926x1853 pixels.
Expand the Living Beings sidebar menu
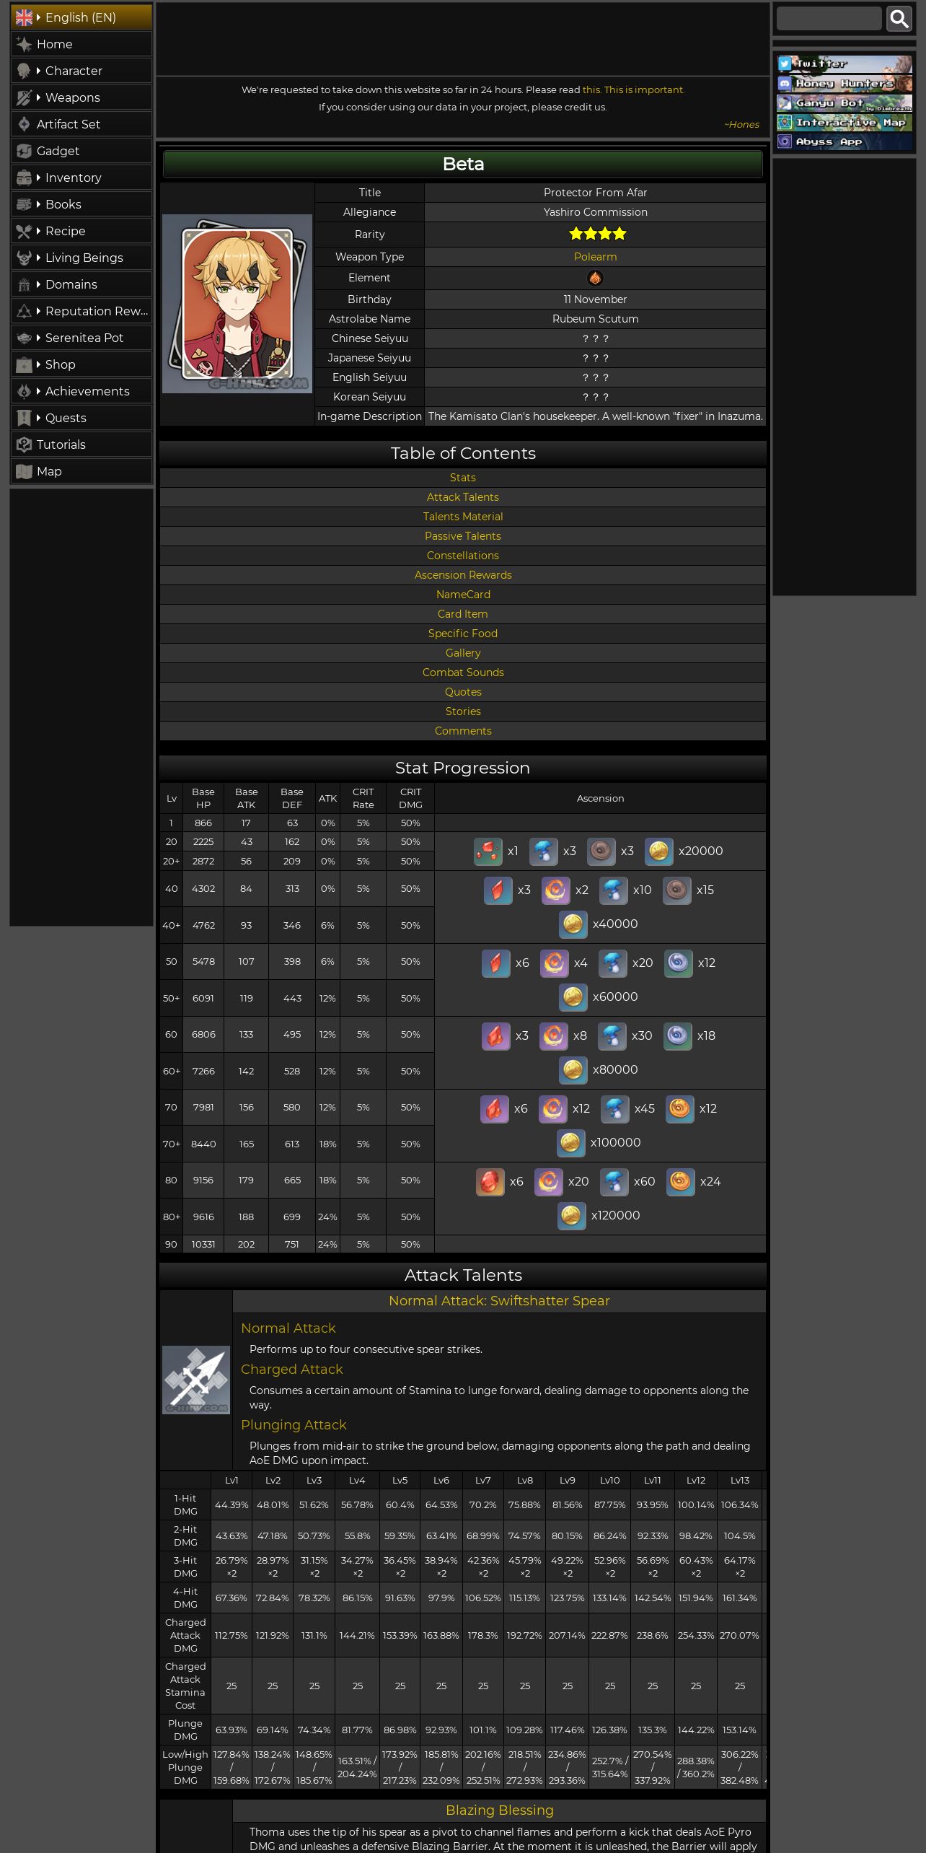pyautogui.click(x=81, y=258)
